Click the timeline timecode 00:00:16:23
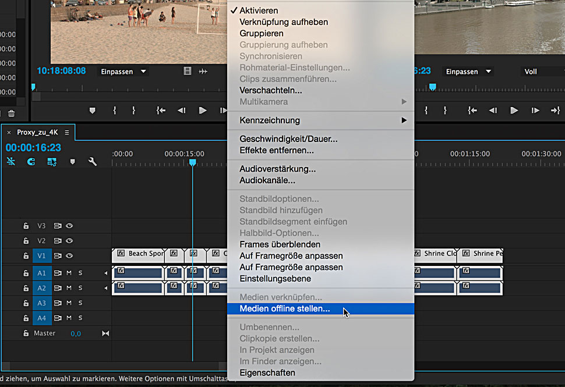Viewport: 565px width, 387px height. [x=33, y=148]
